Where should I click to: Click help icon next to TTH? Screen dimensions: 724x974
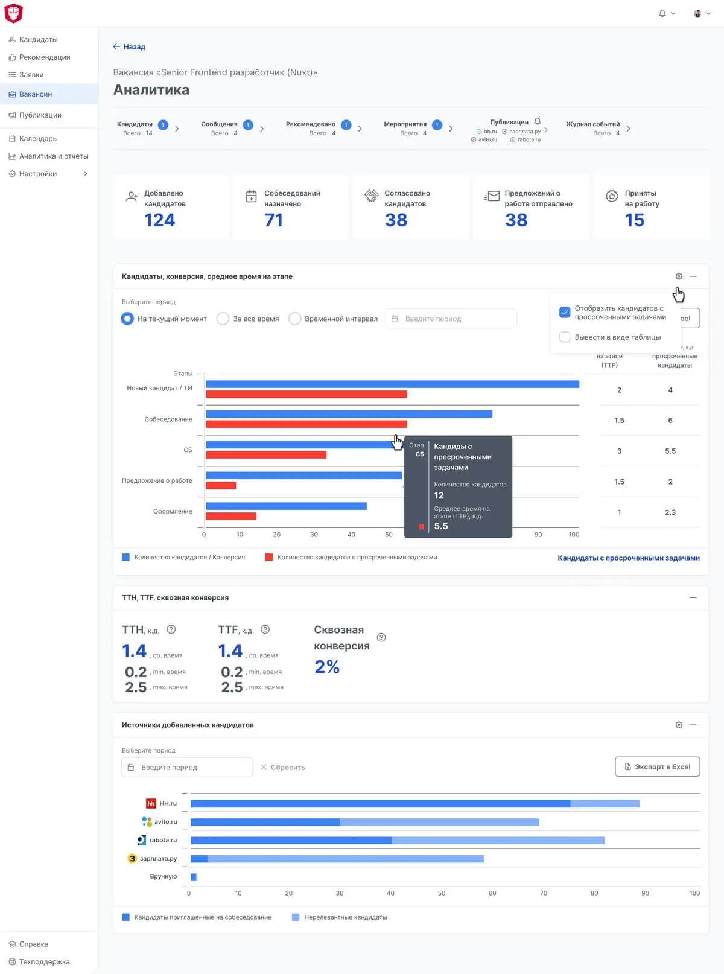[171, 629]
